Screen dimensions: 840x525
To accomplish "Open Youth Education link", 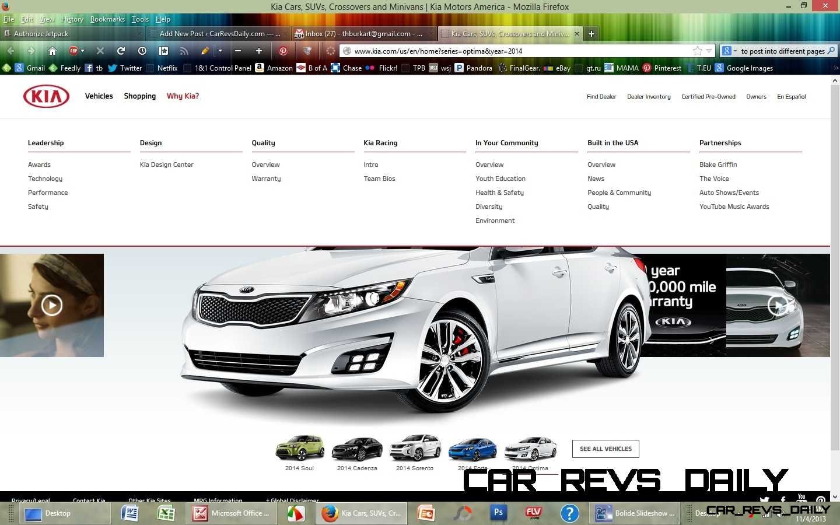I will (x=501, y=178).
